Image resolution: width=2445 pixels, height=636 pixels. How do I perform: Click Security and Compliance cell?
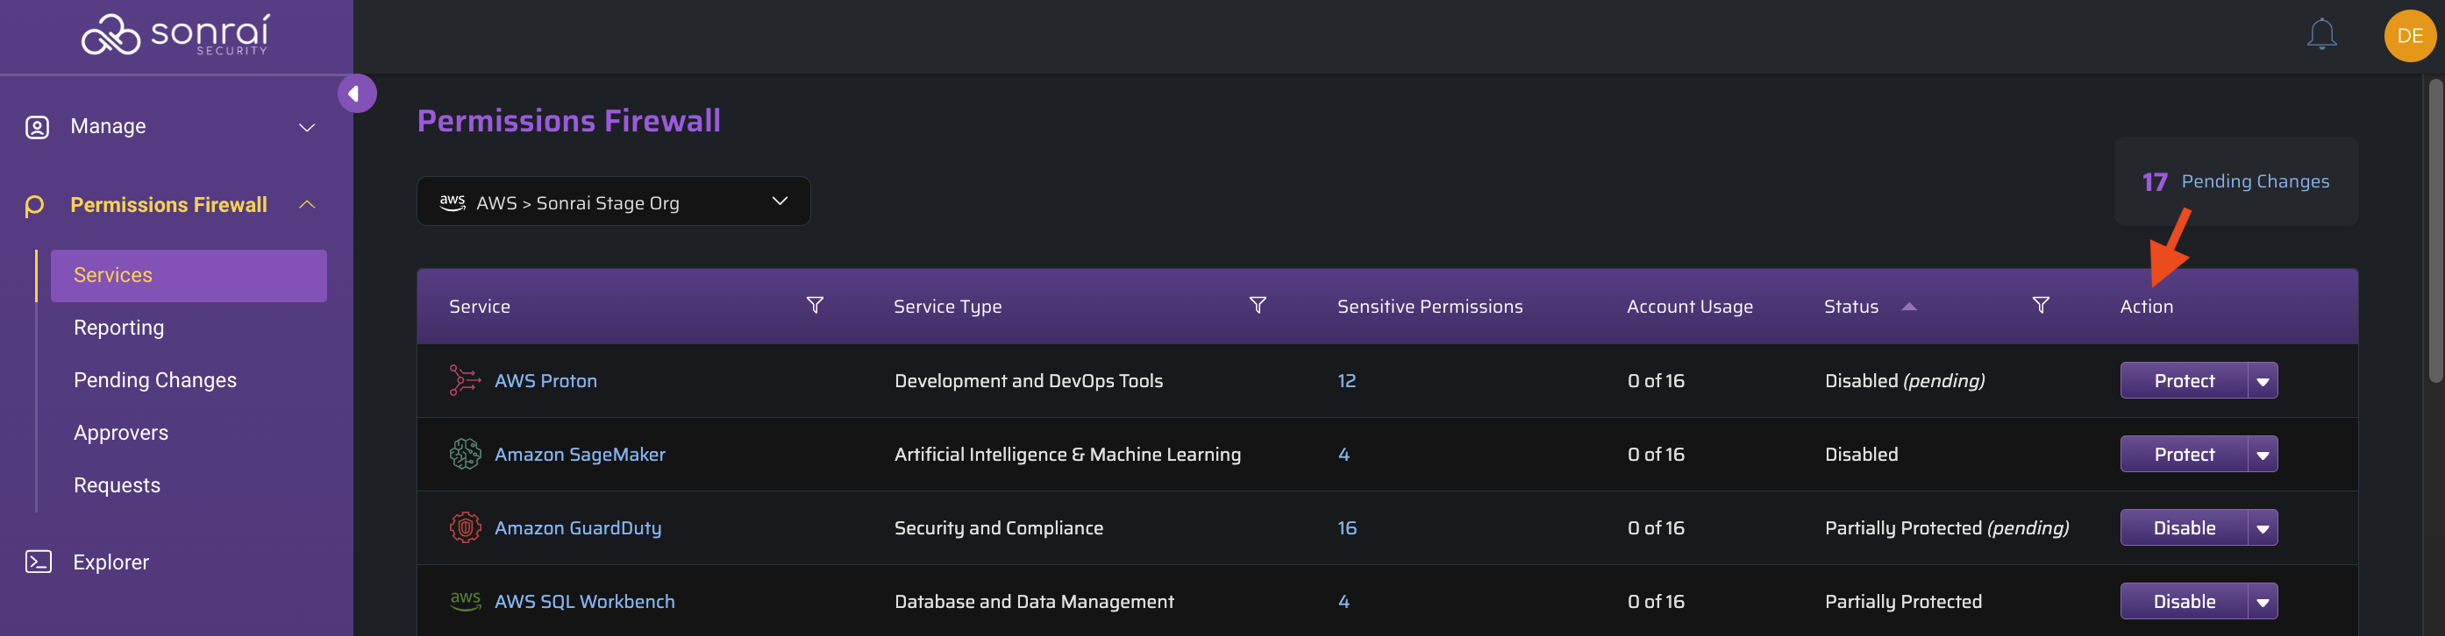pyautogui.click(x=999, y=528)
